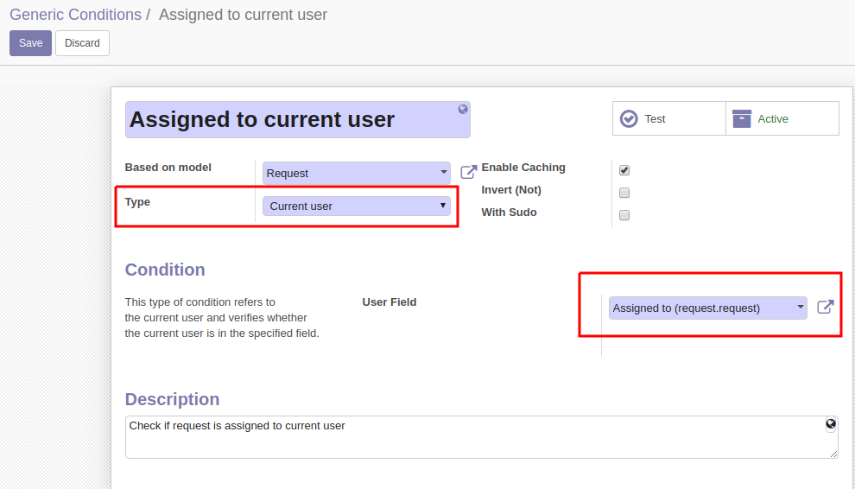Viewport: 855px width, 489px height.
Task: Expand the Based on model dropdown
Action: tap(357, 173)
